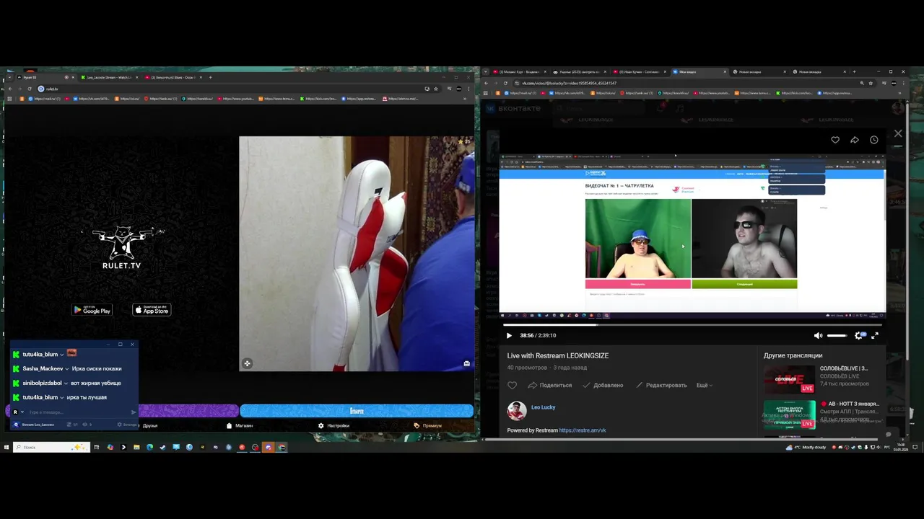Add the video to watch later with the clock icon

(874, 140)
